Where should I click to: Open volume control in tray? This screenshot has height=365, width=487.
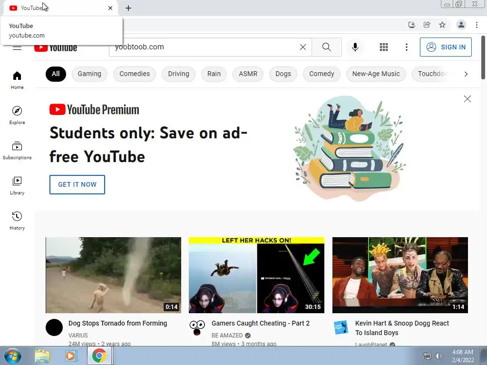coord(439,356)
